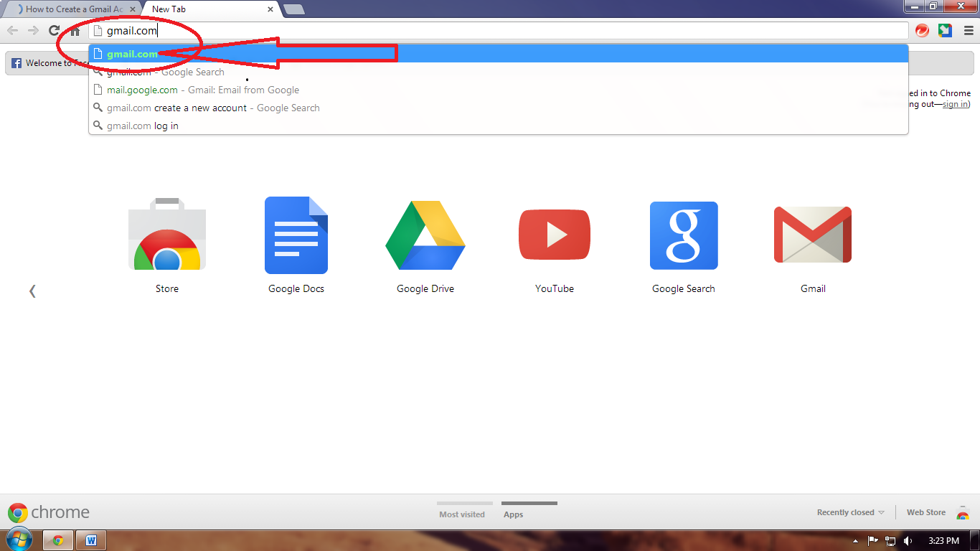The image size is (980, 551).
Task: Click the network tray icon
Action: pos(891,541)
